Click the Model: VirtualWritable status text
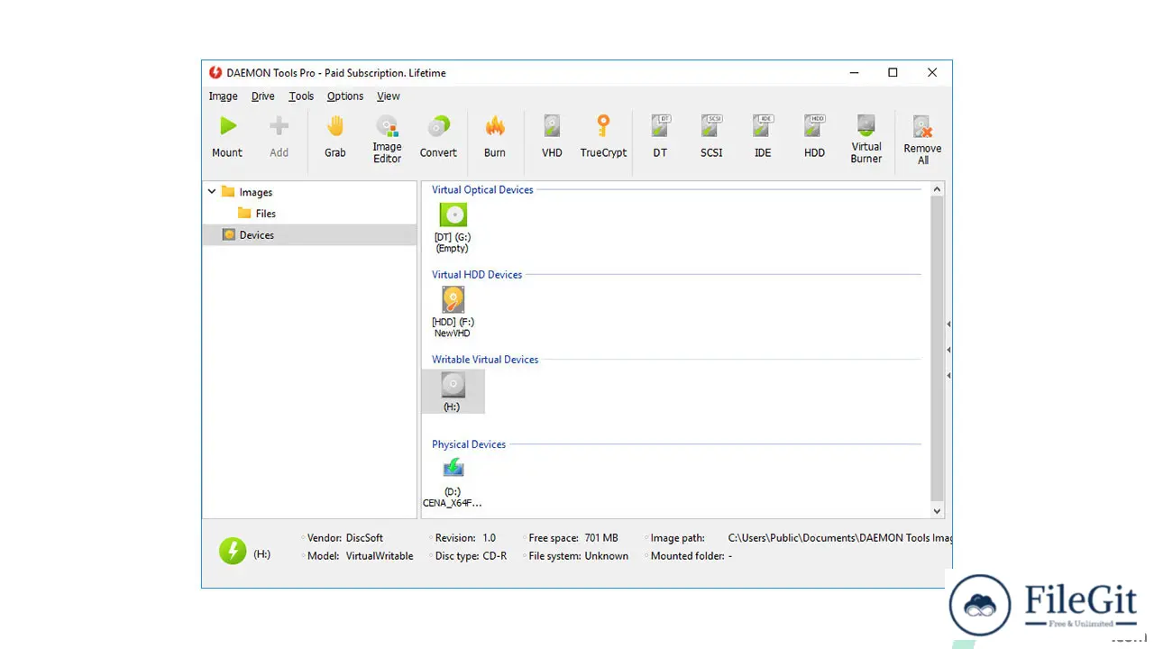The width and height of the screenshot is (1154, 649). pos(360,556)
